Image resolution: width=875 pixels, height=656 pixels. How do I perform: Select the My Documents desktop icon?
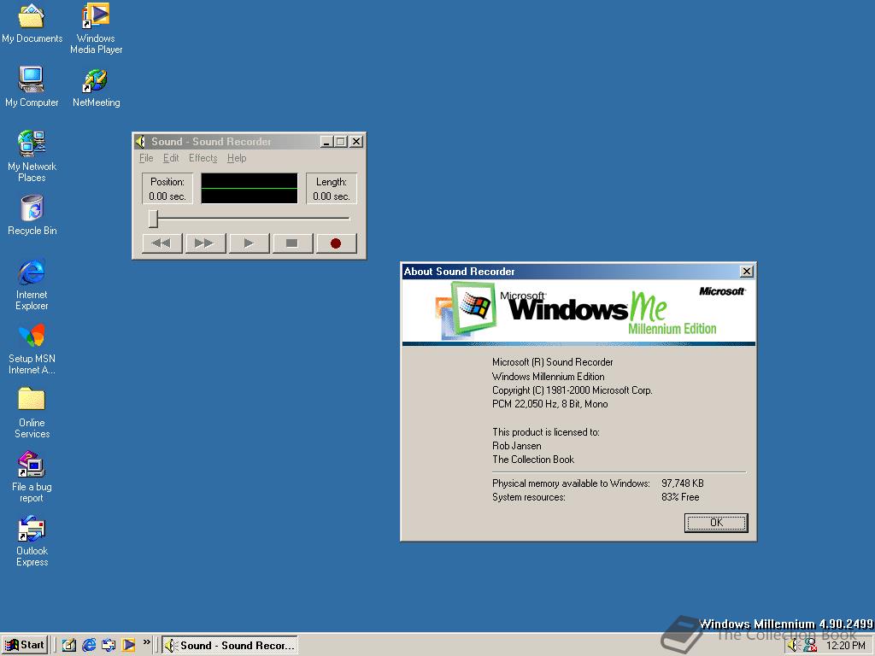32,24
